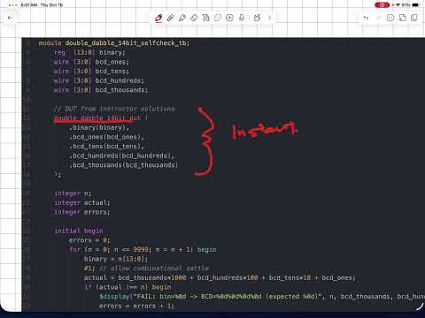Click the DUT from instructor solutions comment
The width and height of the screenshot is (425, 318).
tap(114, 109)
